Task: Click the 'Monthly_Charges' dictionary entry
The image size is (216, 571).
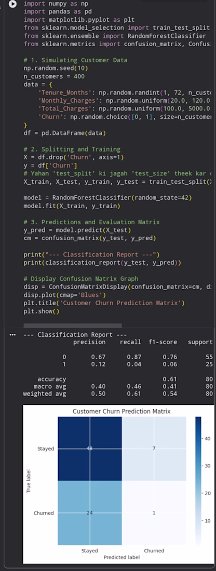Action: coord(124,101)
